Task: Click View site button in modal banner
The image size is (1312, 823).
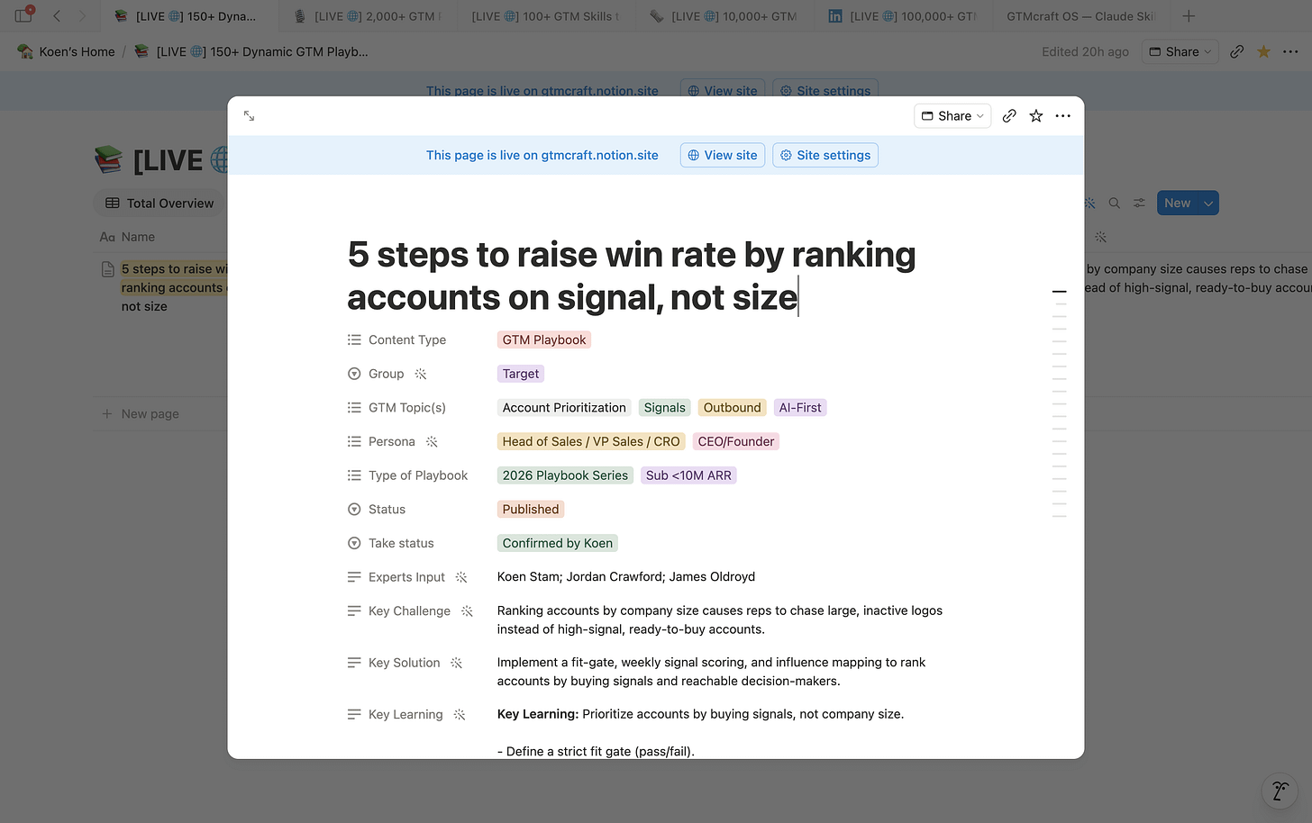Action: click(723, 155)
